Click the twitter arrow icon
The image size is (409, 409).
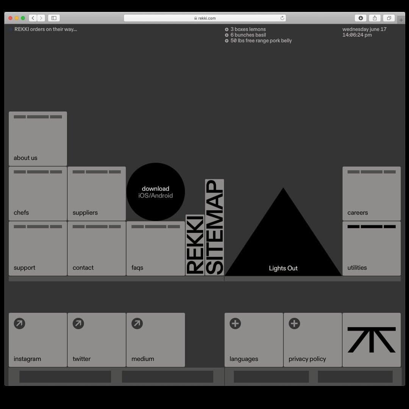pos(78,323)
